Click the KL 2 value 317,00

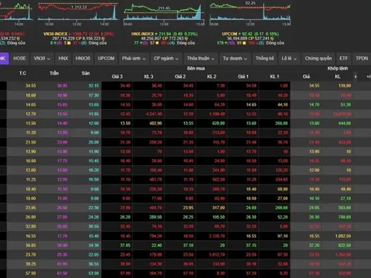click(x=219, y=208)
